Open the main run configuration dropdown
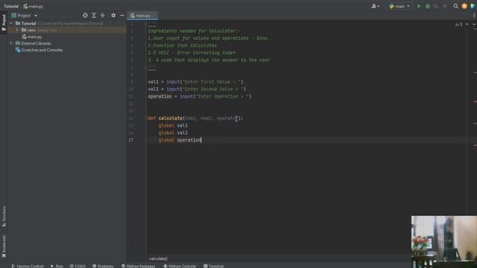This screenshot has width=477, height=268. coord(399,6)
